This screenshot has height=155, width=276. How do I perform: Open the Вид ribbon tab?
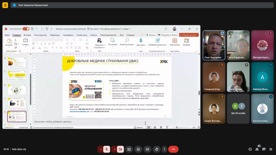121,35
